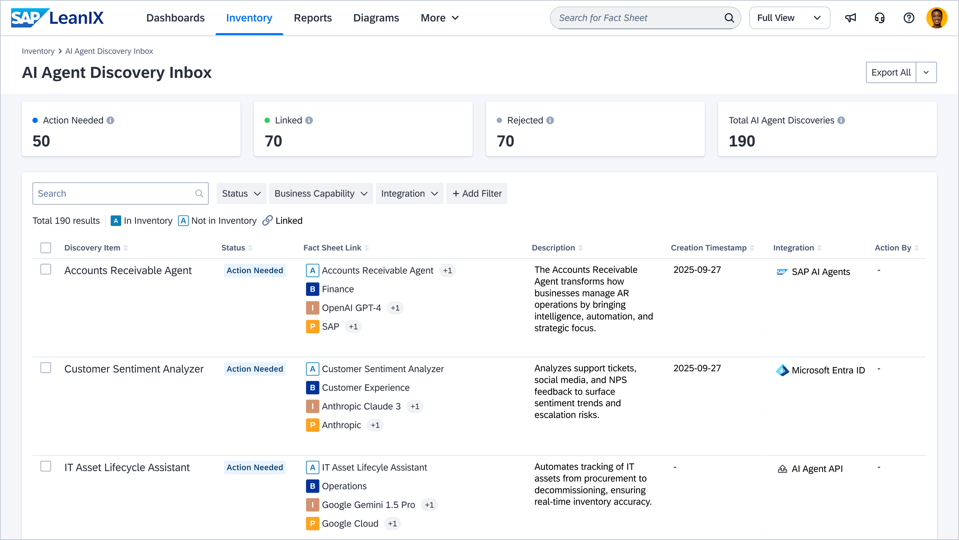Go to the Dashboards tab
Viewport: 959px width, 540px height.
pyautogui.click(x=175, y=18)
